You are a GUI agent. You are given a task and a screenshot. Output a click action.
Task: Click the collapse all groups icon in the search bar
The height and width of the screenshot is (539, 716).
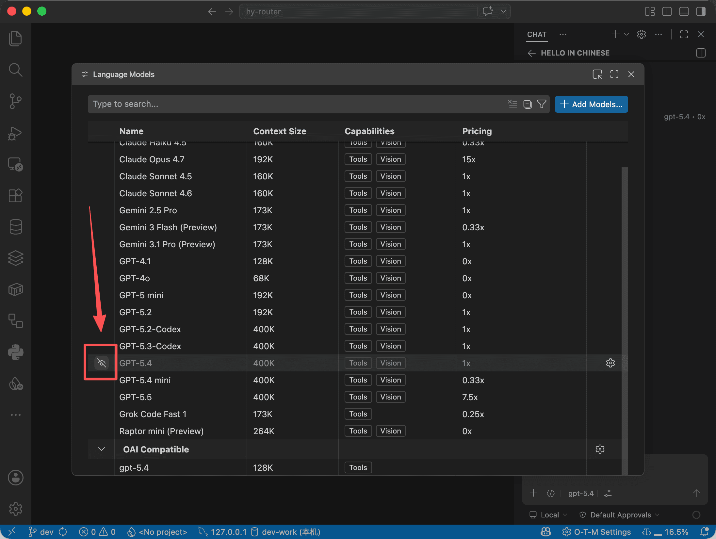[x=528, y=104]
